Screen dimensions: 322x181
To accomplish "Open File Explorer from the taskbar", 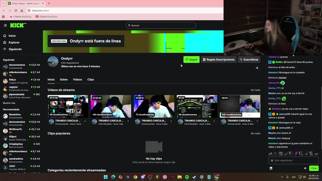I will (180, 177).
